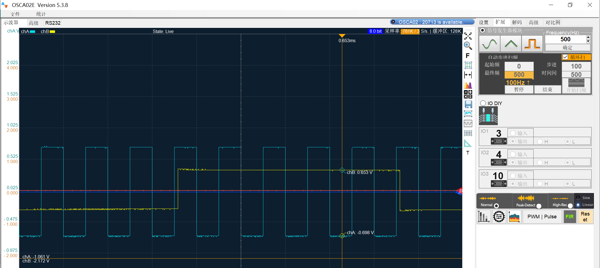Open the 解码 panel tab

[517, 22]
